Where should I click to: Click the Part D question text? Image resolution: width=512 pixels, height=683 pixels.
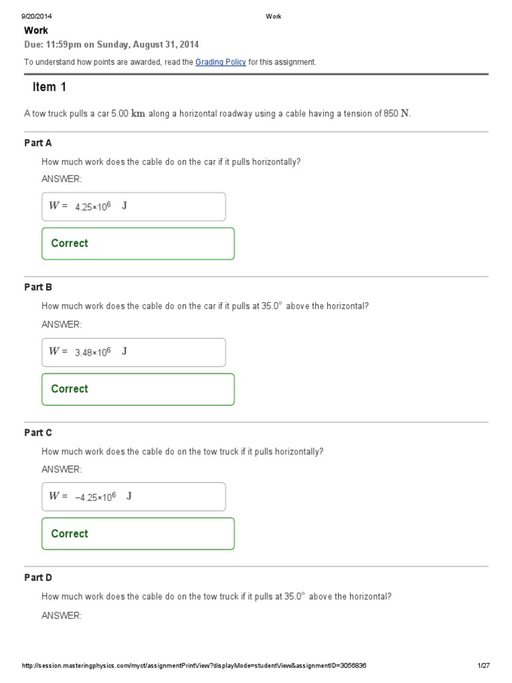[216, 596]
